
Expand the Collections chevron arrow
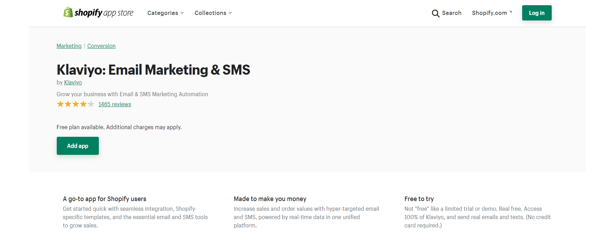coord(230,13)
